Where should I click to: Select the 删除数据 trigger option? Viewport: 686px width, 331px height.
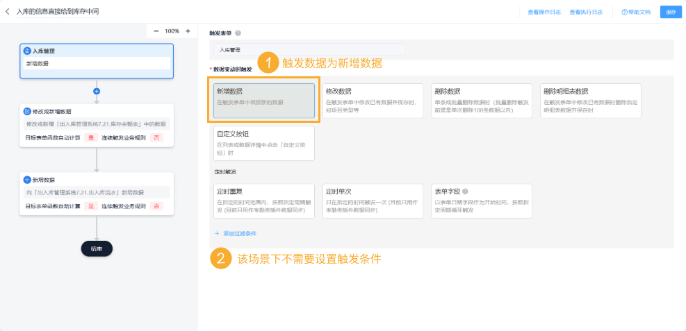(481, 100)
